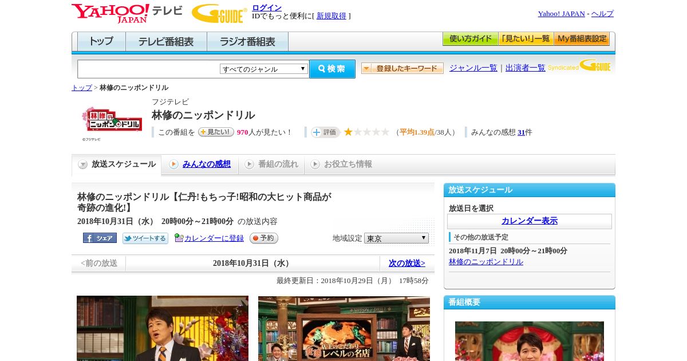The width and height of the screenshot is (687, 361).
Task: Open the ヘルプ link
Action: (x=602, y=14)
